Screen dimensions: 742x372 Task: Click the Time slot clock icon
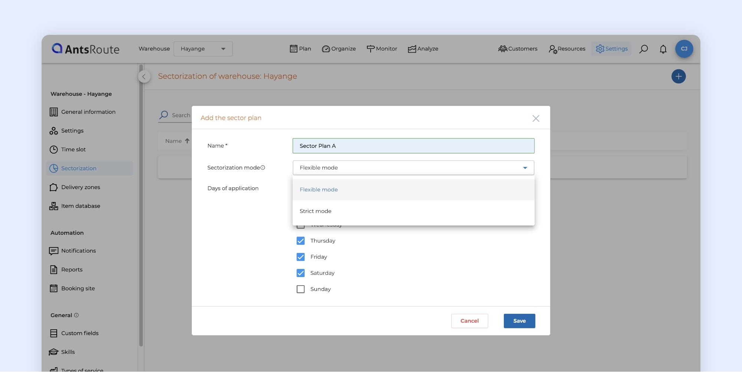click(54, 149)
